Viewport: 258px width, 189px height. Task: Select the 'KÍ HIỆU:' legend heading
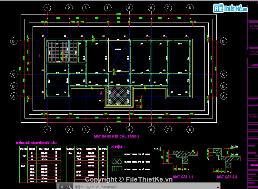pyautogui.click(x=117, y=147)
